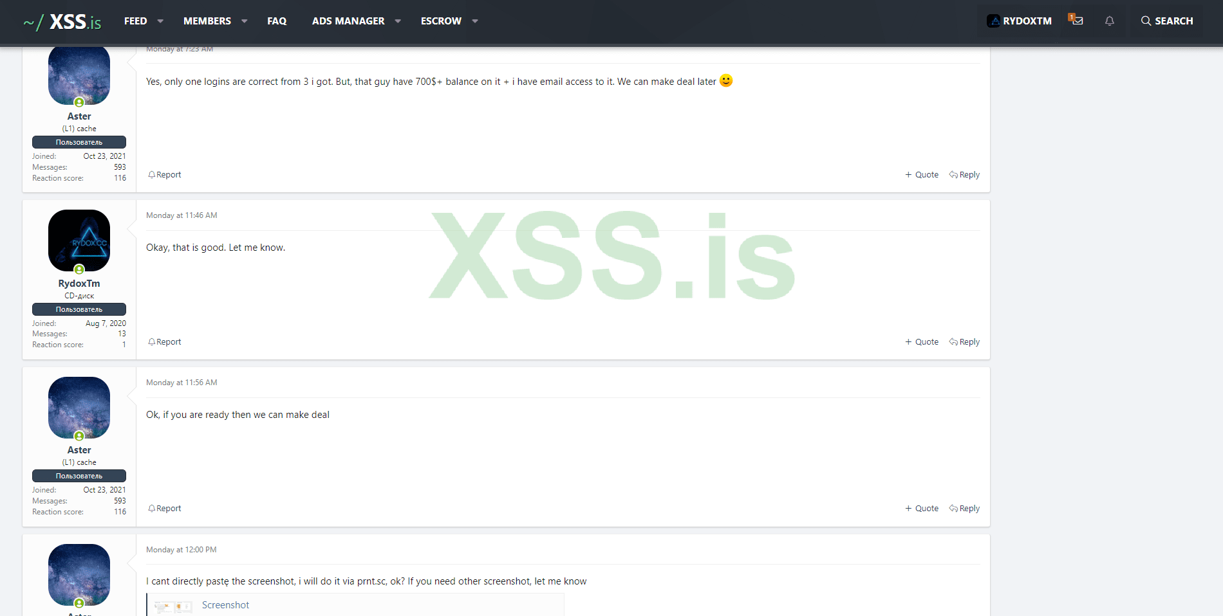Open the FAQ menu item

pos(277,21)
